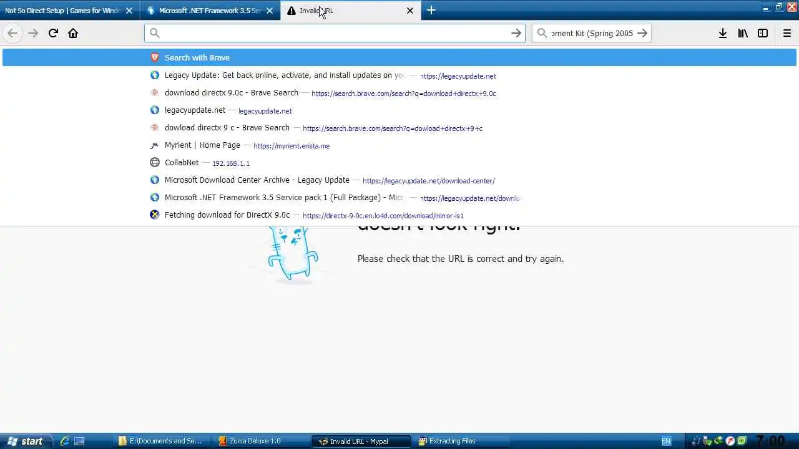799x449 pixels.
Task: Click the Brave lion icon in suggestions
Action: click(155, 57)
